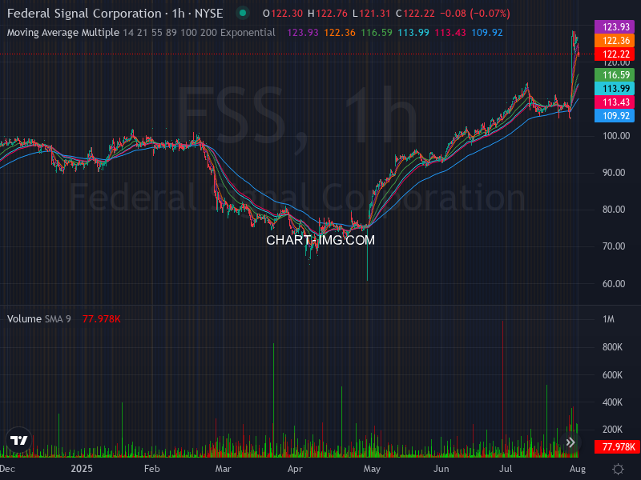641x480 pixels.
Task: Click the C122.22 close value in header
Action: pos(415,14)
